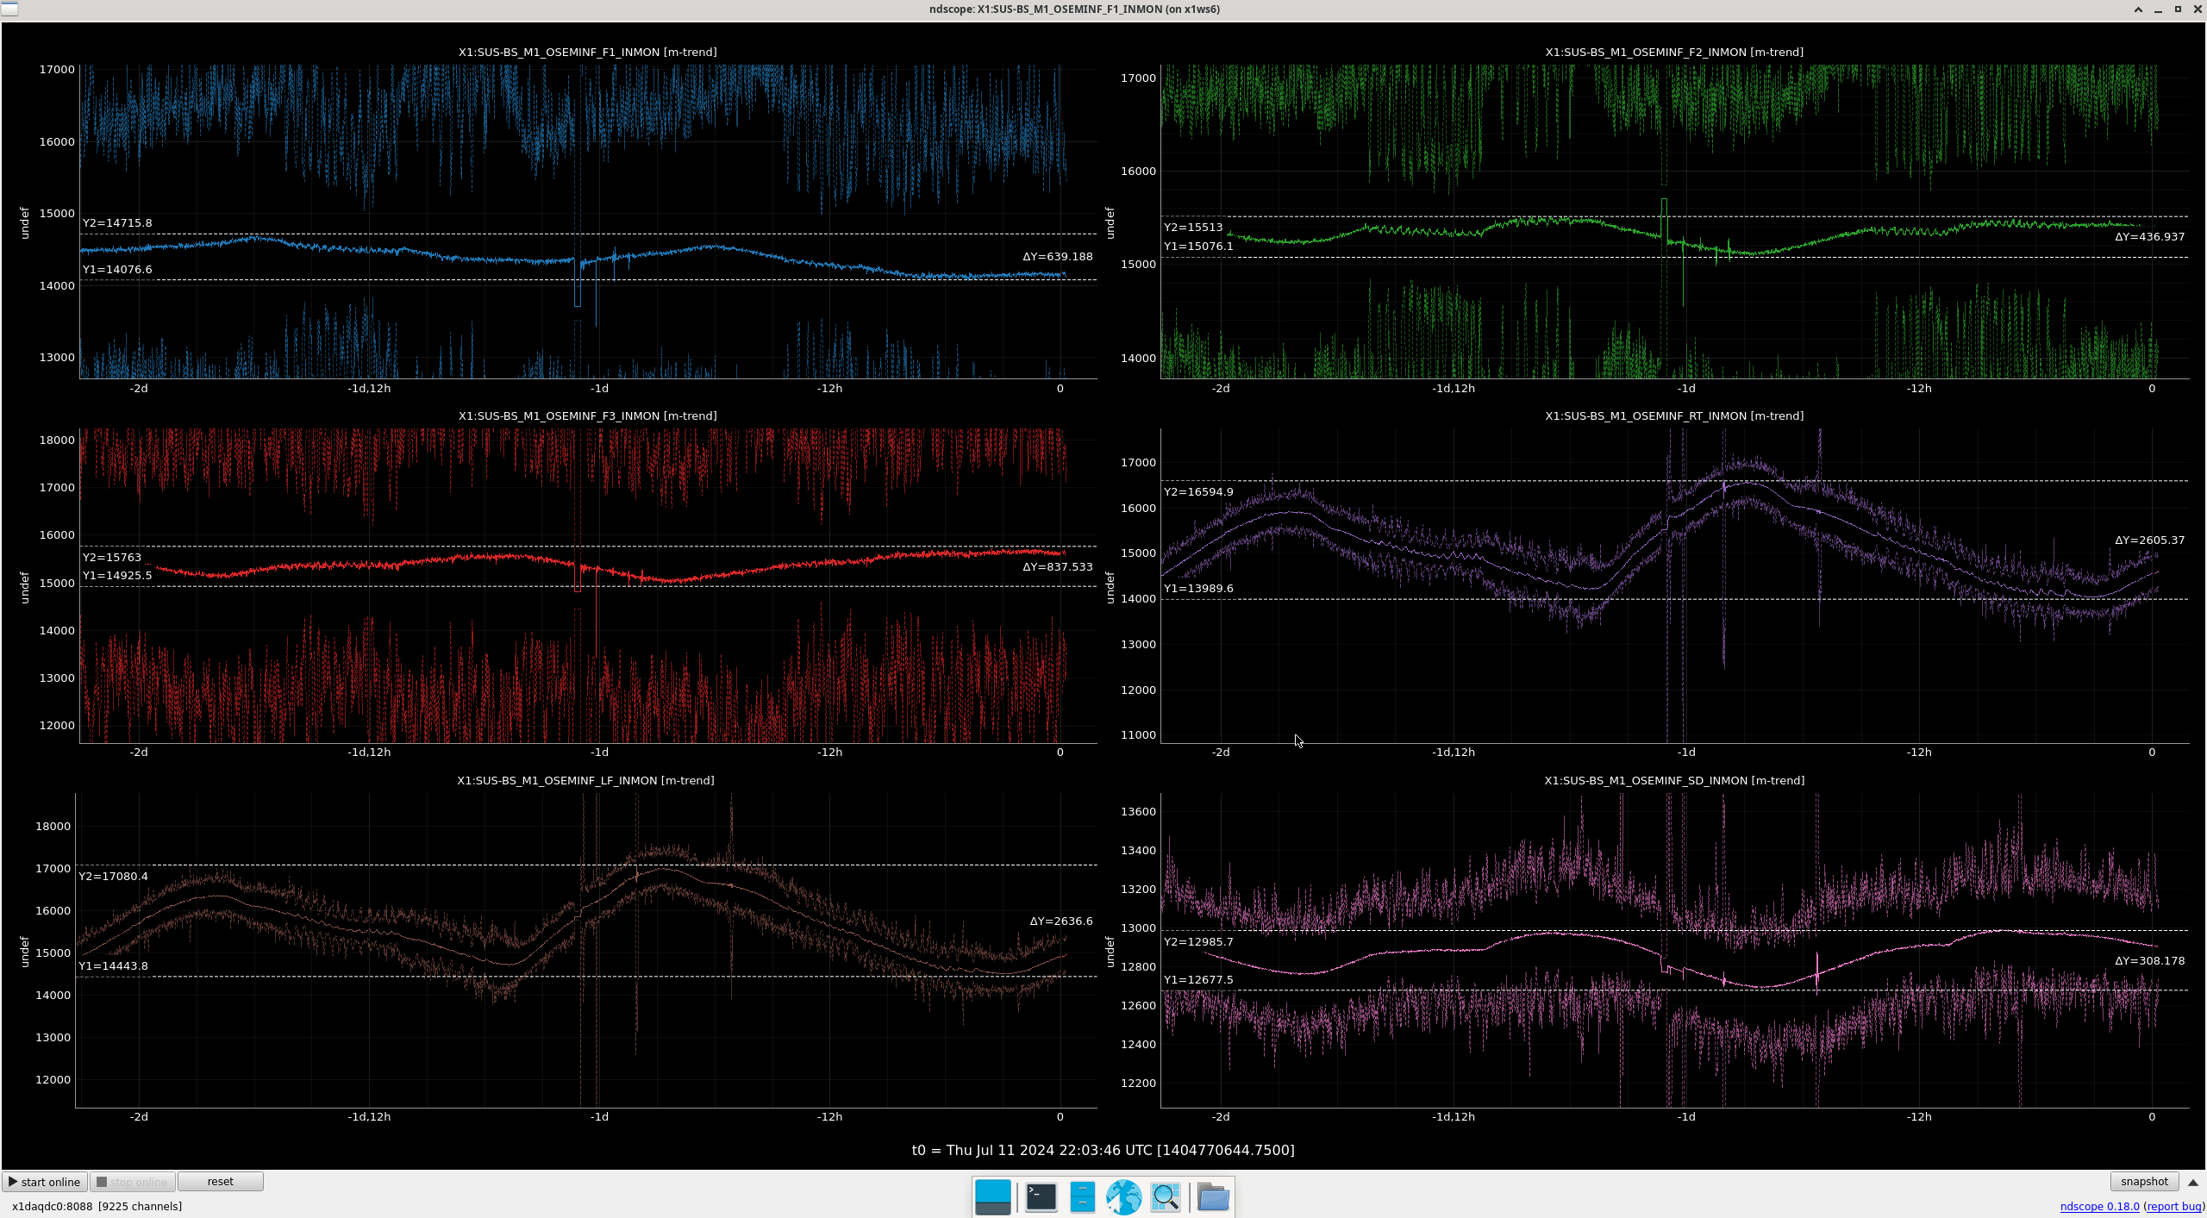Image resolution: width=2207 pixels, height=1218 pixels.
Task: Click the ΔY=308.178 readout
Action: (2149, 960)
